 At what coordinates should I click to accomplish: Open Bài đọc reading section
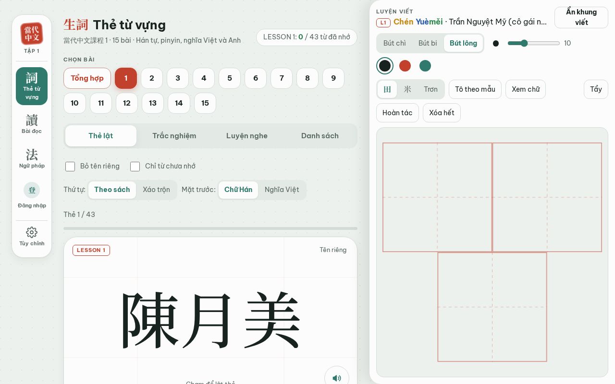32,124
